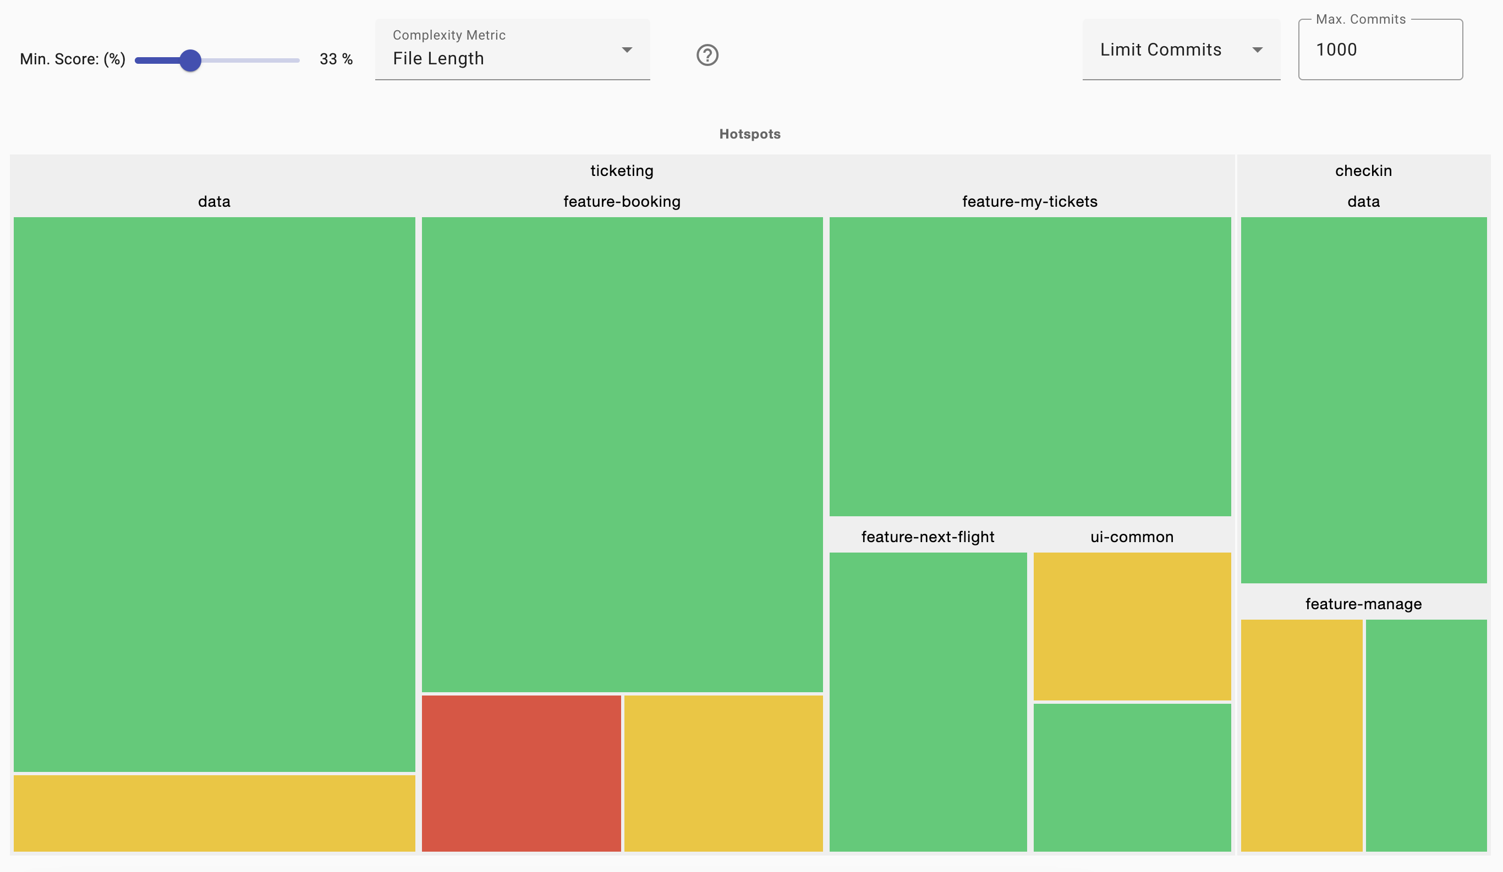Click the ticketing group header label
The image size is (1503, 872).
pos(622,171)
